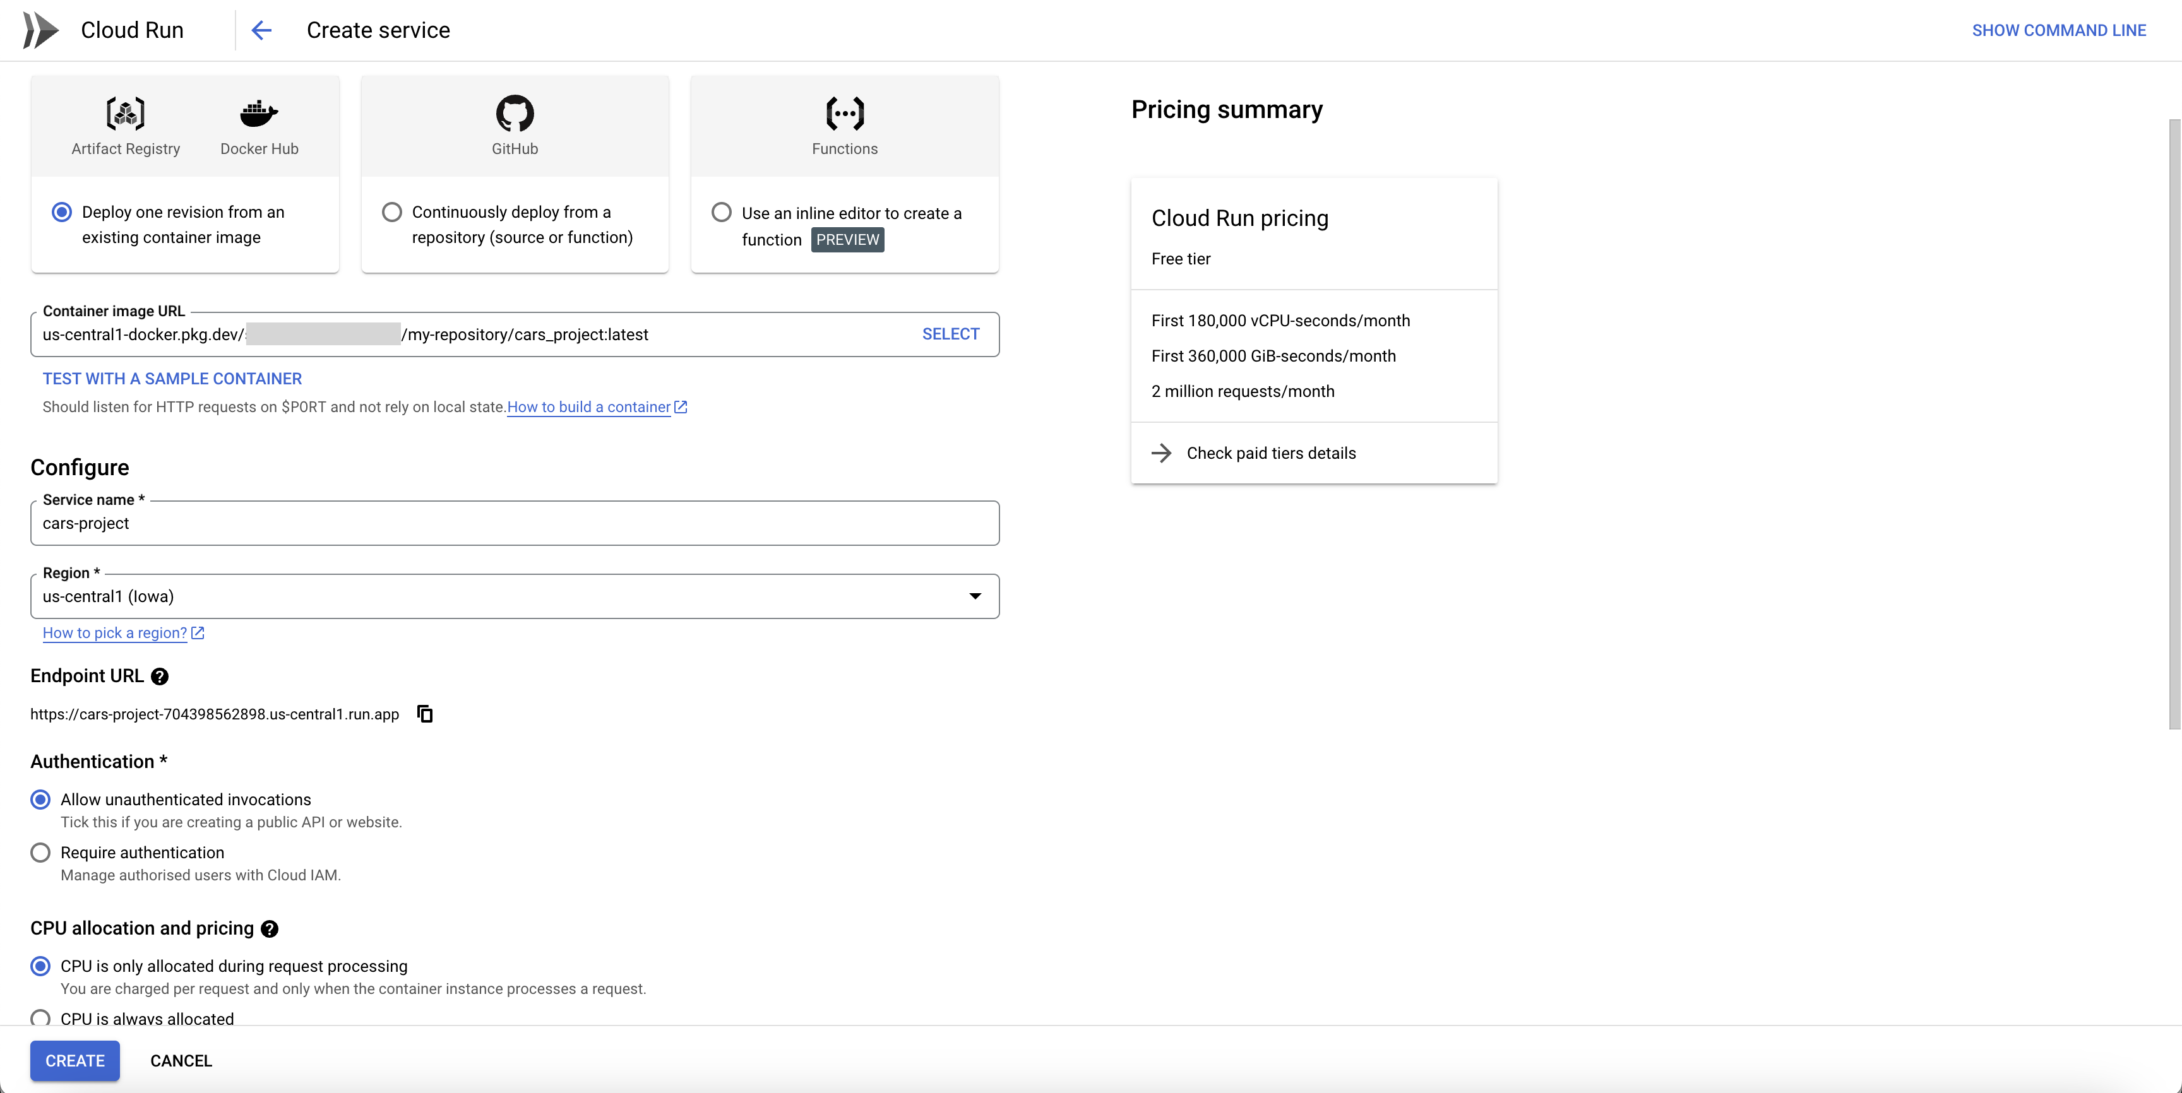Click the PREVIEW badge on Functions card
Screen dimensions: 2182x1093
pos(848,240)
